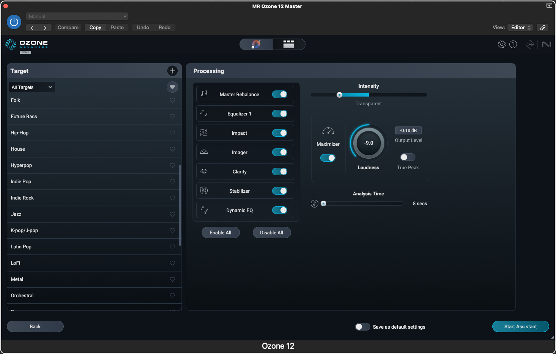Viewport: 556px width, 354px height.
Task: Open the Editor view selector
Action: point(520,27)
